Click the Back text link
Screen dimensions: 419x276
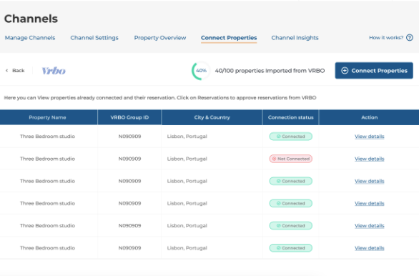(x=19, y=71)
